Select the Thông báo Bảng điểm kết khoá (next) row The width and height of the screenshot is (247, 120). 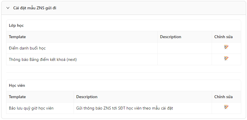tap(124, 59)
